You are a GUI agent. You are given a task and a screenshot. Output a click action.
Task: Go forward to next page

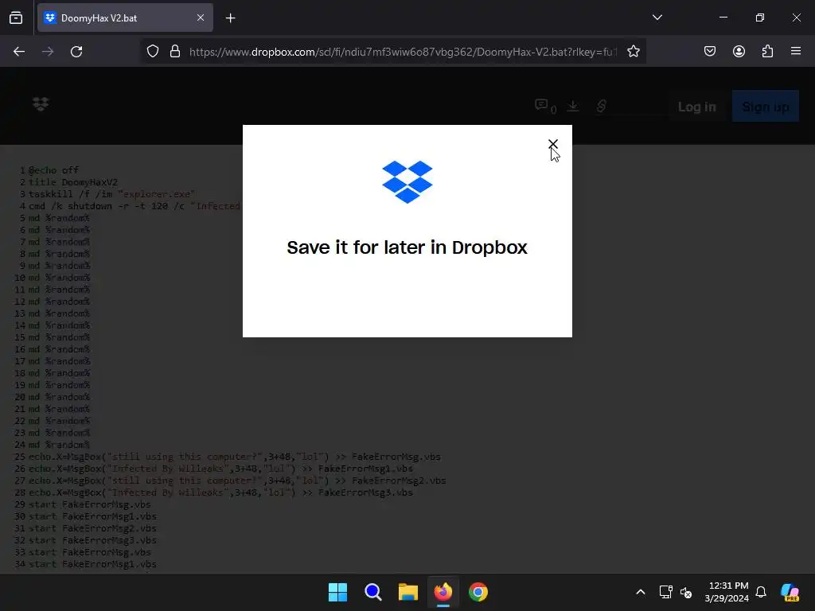pos(48,52)
